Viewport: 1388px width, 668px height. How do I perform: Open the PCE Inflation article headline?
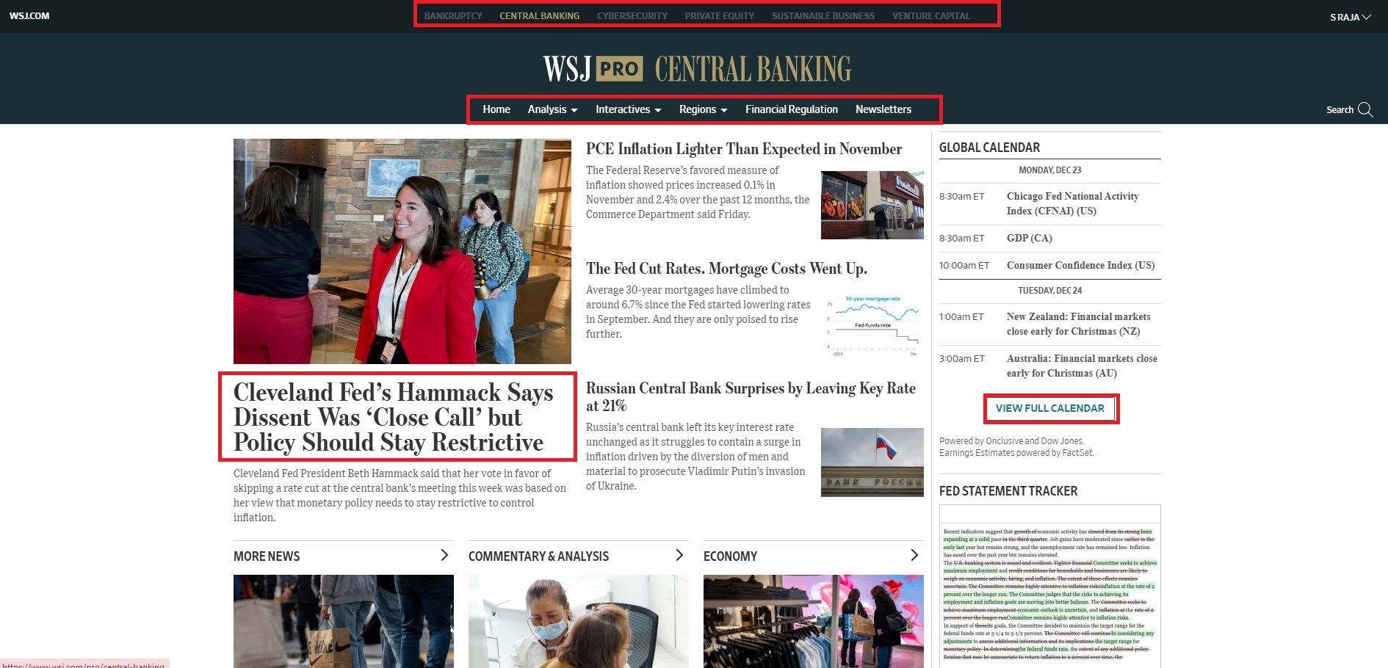point(743,149)
